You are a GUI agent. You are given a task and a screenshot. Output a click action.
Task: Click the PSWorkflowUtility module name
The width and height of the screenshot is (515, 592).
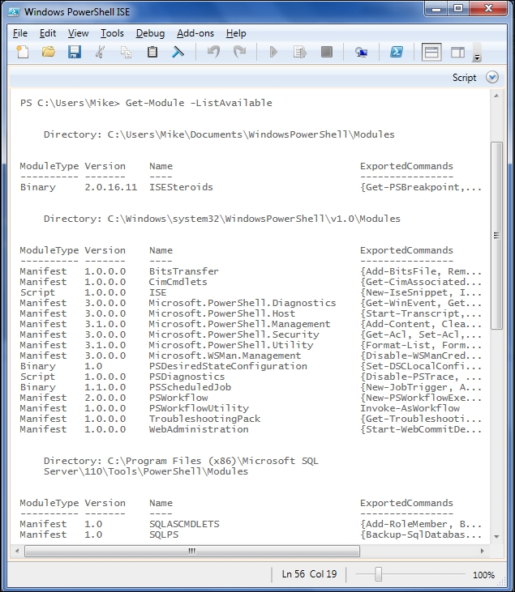click(x=199, y=408)
